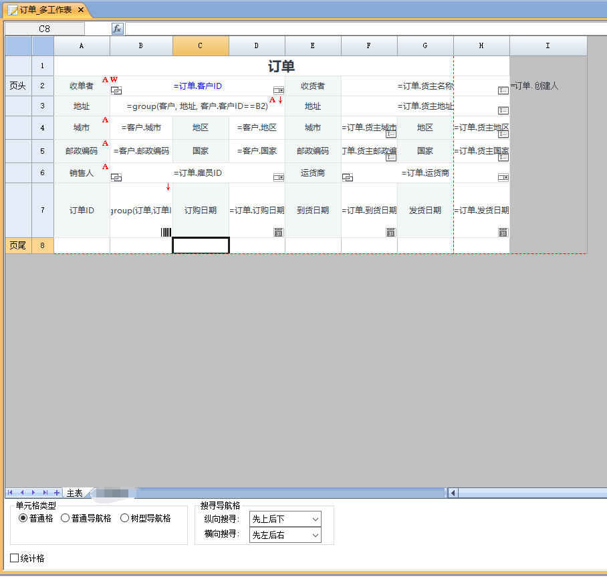The height and width of the screenshot is (577, 607).
Task: Click calendar icon in 订购日期 value cell
Action: 278,232
